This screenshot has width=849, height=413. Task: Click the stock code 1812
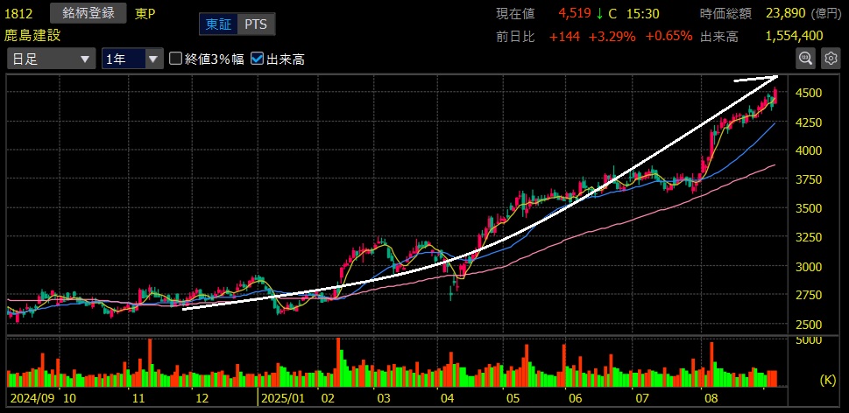(21, 14)
